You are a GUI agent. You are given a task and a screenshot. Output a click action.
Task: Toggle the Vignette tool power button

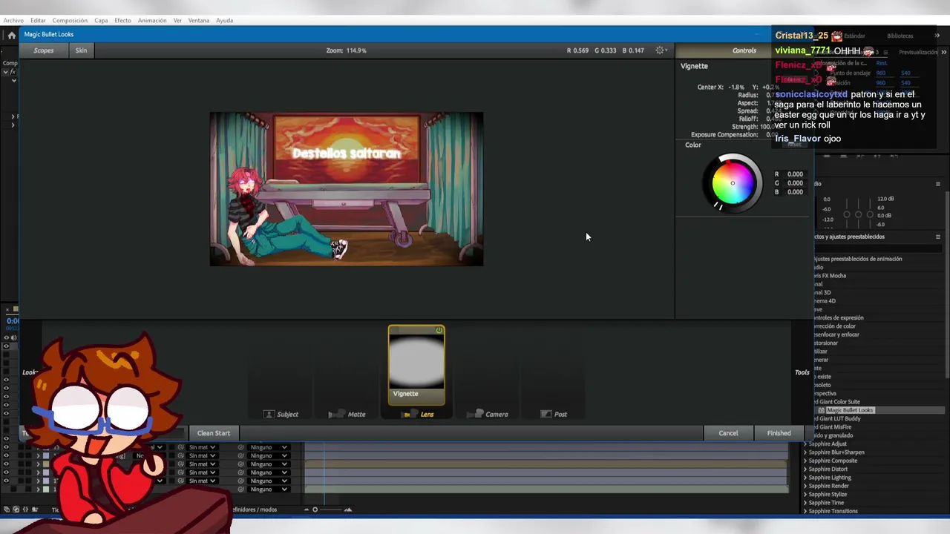point(439,331)
